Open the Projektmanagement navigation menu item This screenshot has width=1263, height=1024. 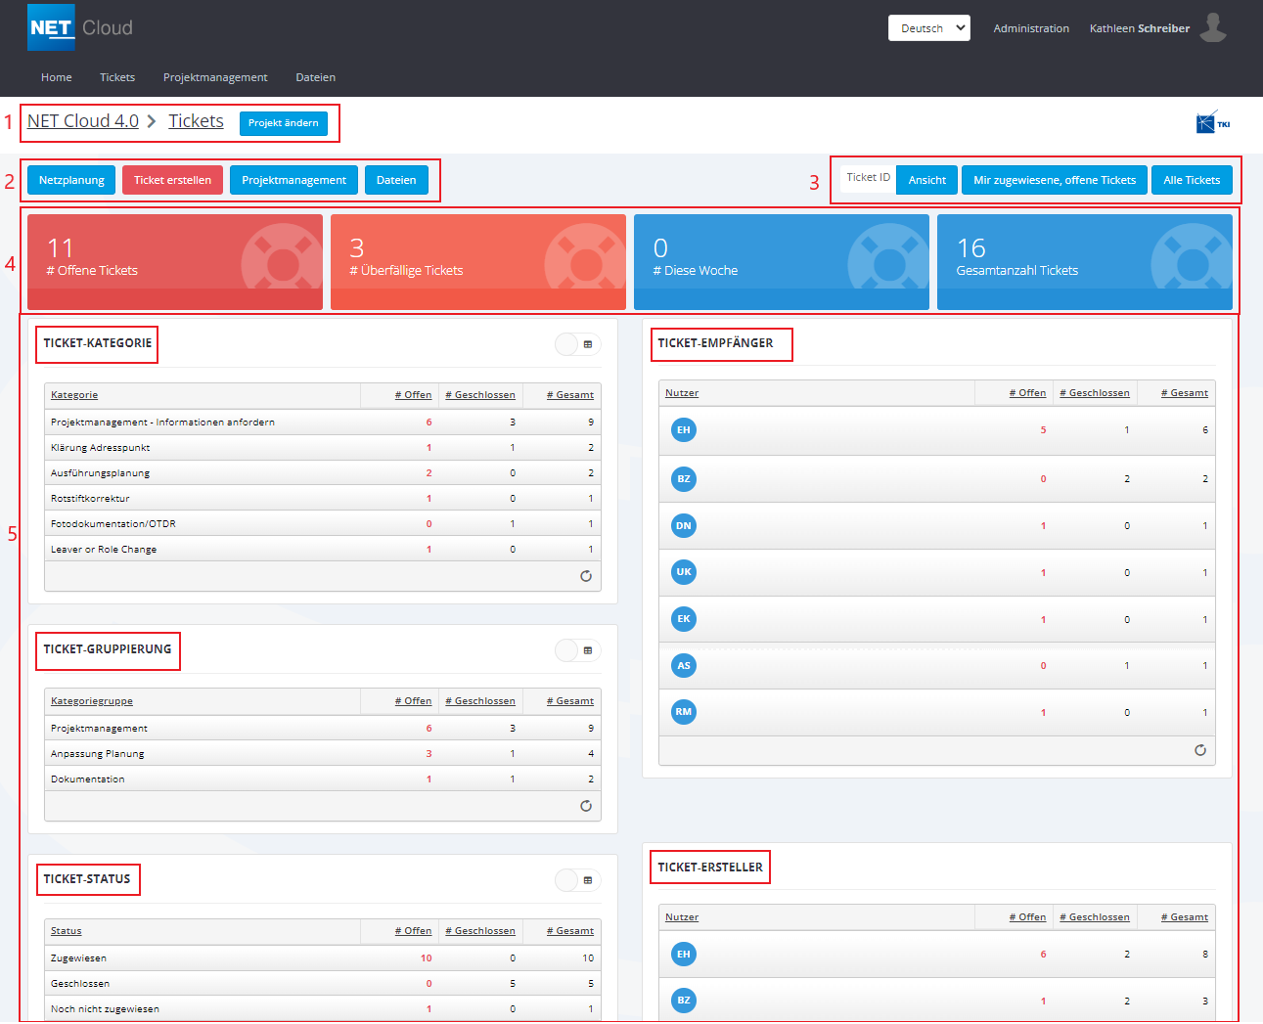(x=215, y=77)
